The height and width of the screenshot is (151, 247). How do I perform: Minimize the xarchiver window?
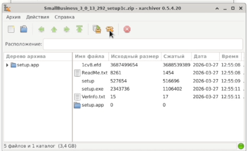225,8
